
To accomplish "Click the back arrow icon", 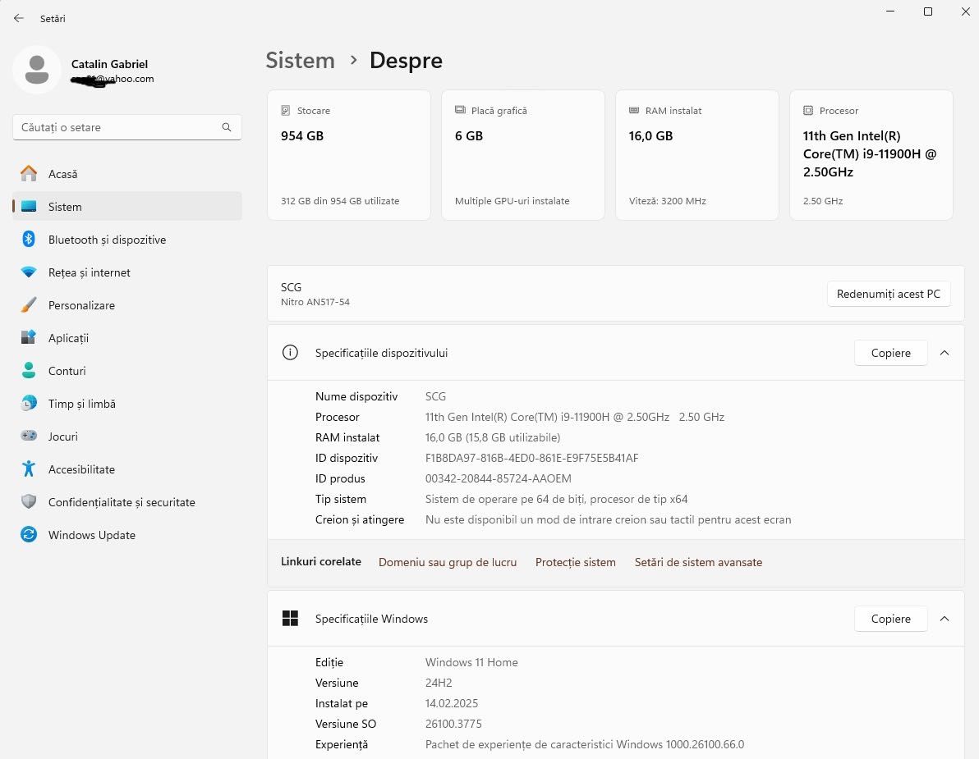I will 19,19.
